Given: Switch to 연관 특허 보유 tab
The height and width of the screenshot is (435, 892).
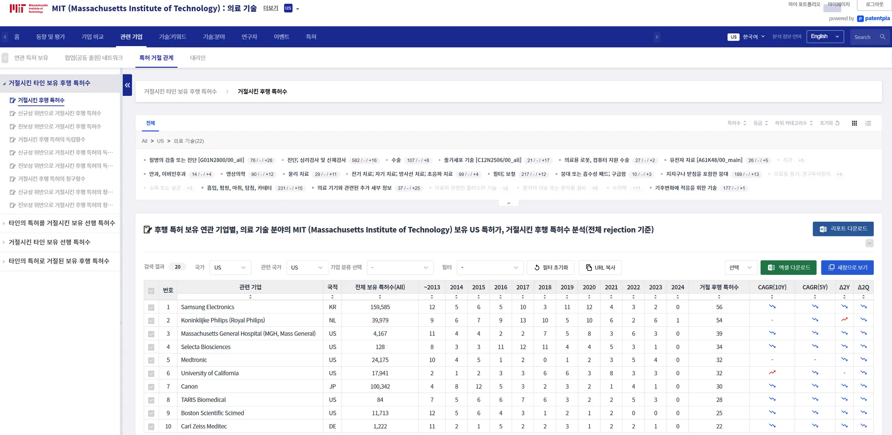Looking at the screenshot, I should (x=31, y=58).
